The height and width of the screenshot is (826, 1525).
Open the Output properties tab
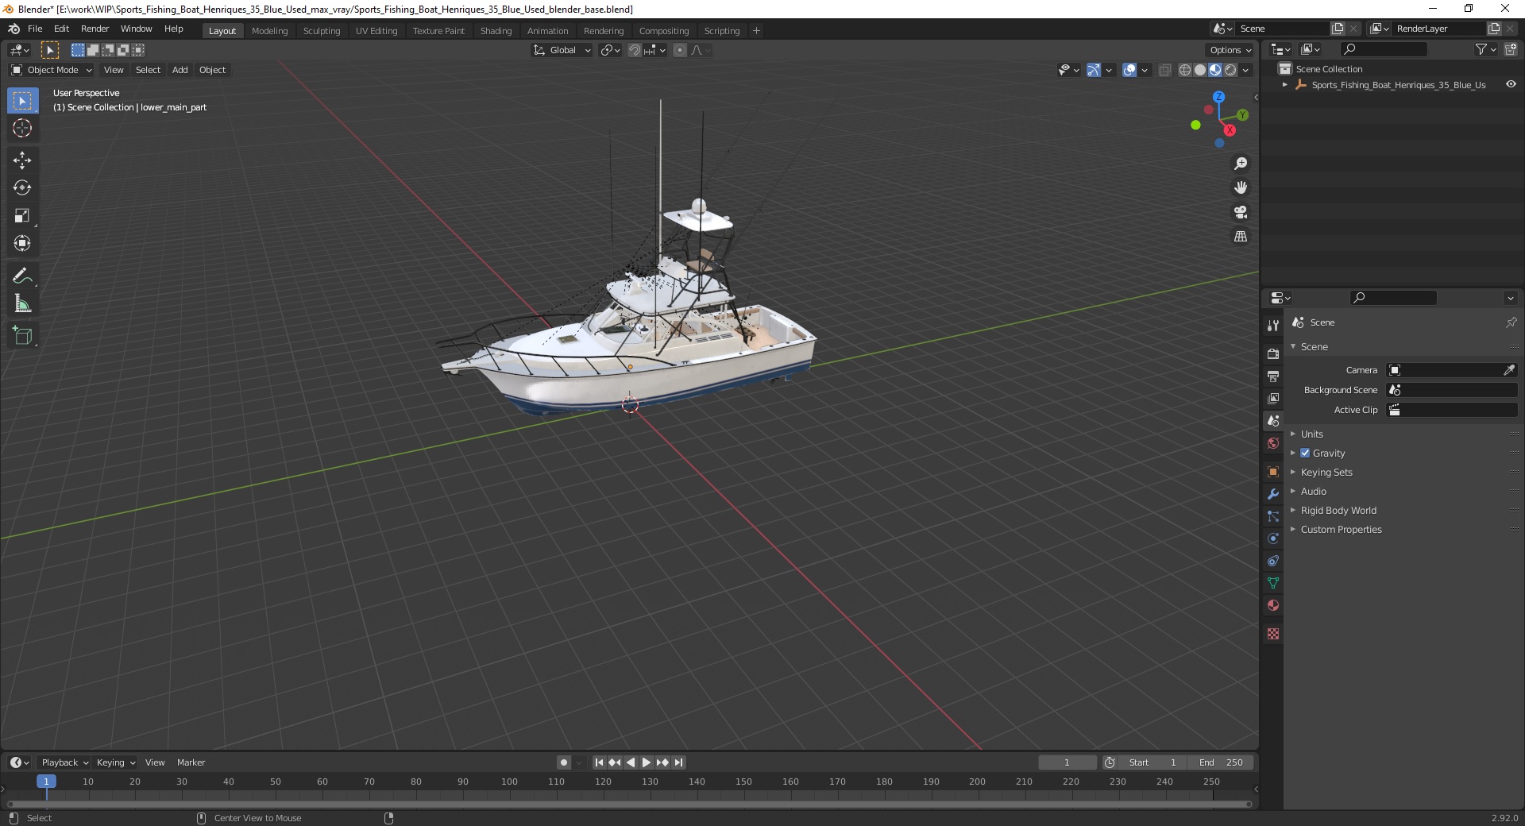(1273, 376)
